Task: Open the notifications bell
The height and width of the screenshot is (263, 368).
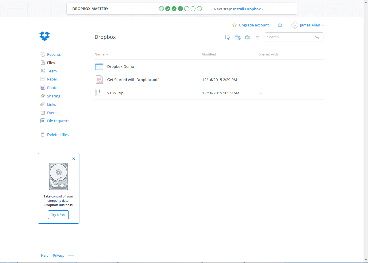Action: click(x=280, y=25)
